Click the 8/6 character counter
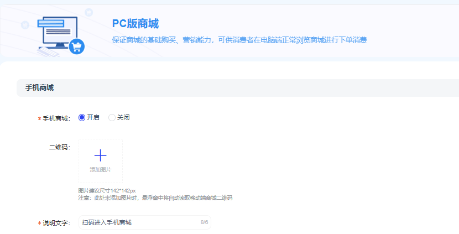Screen dimensions: 459x234 pos(204,222)
